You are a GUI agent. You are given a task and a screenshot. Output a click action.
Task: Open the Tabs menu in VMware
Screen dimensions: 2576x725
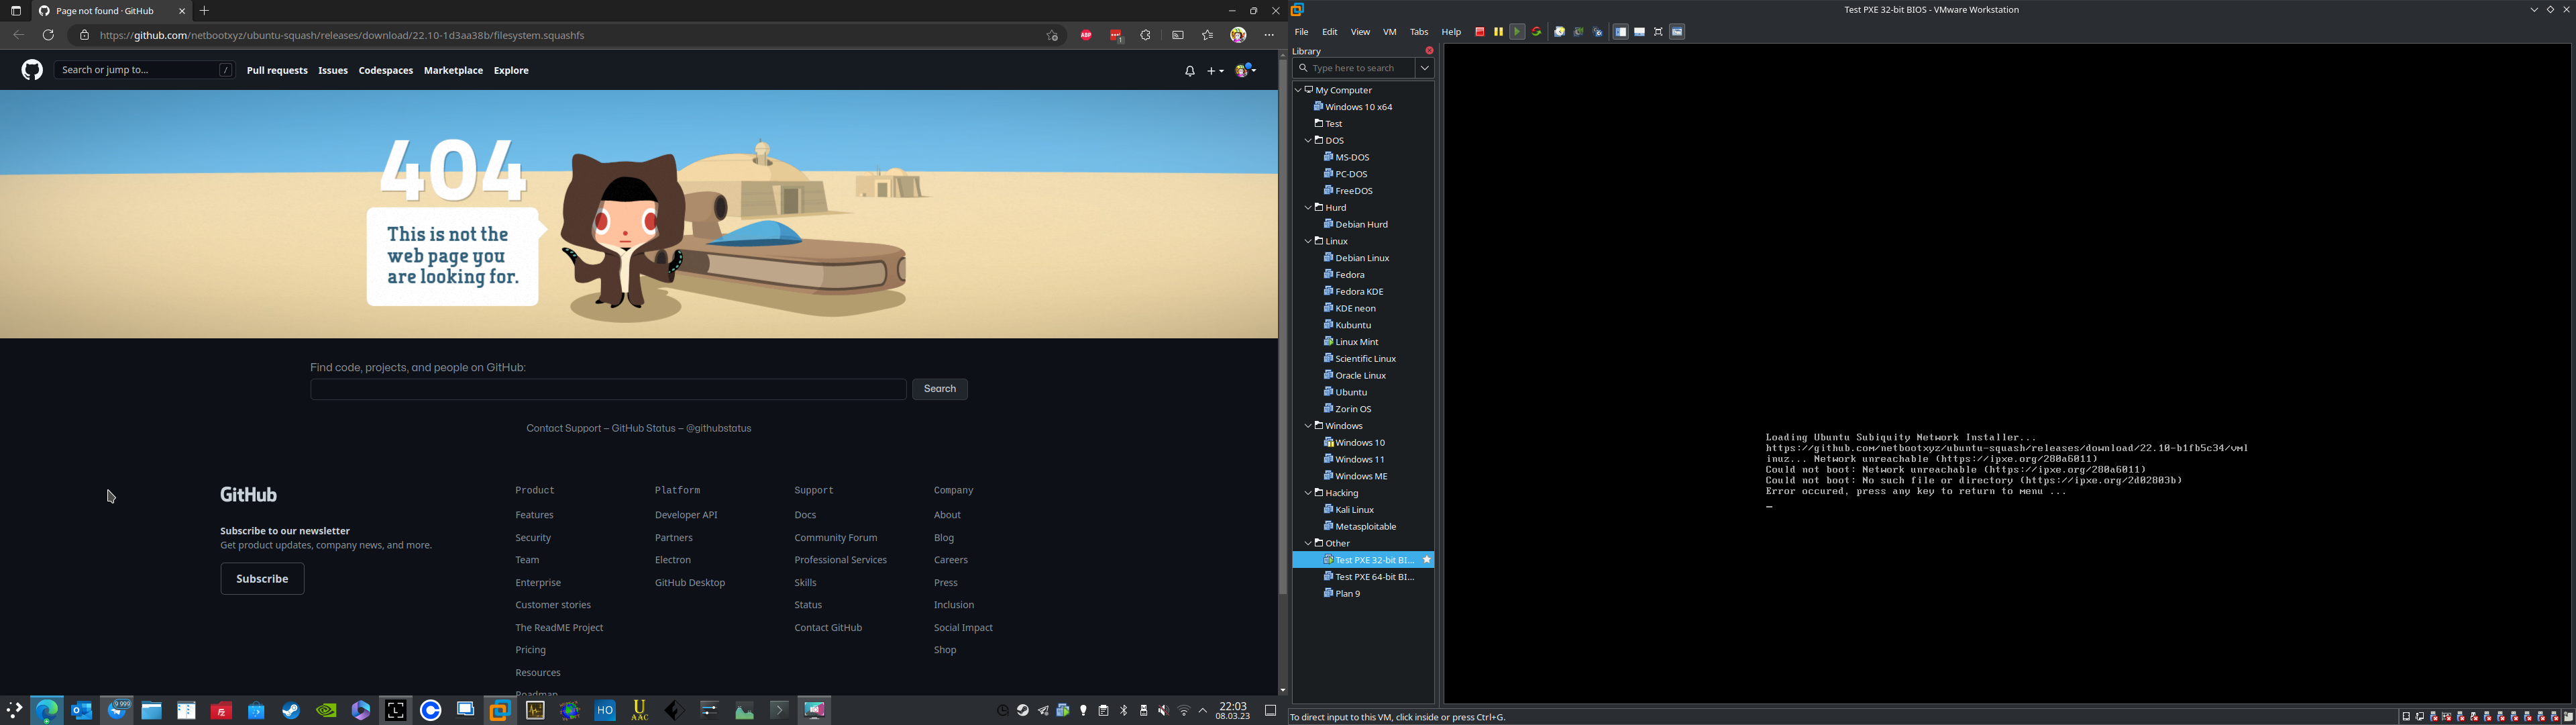tap(1419, 32)
